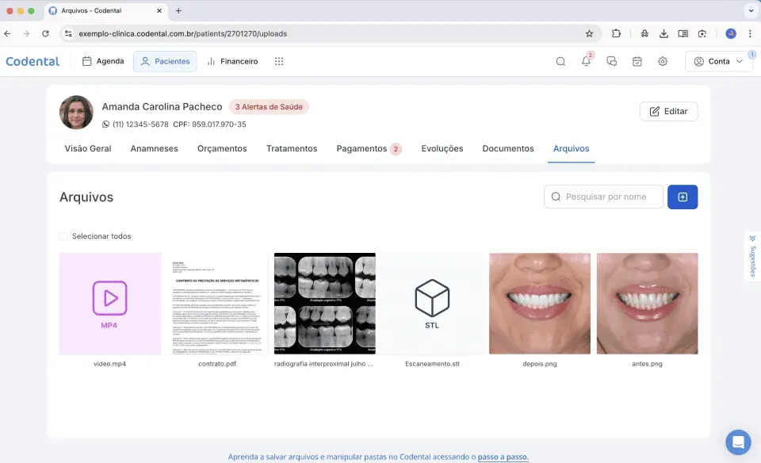The width and height of the screenshot is (761, 463).
Task: Open a new browser tab
Action: point(178,10)
